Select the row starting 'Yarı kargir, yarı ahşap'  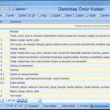[x=55, y=44]
